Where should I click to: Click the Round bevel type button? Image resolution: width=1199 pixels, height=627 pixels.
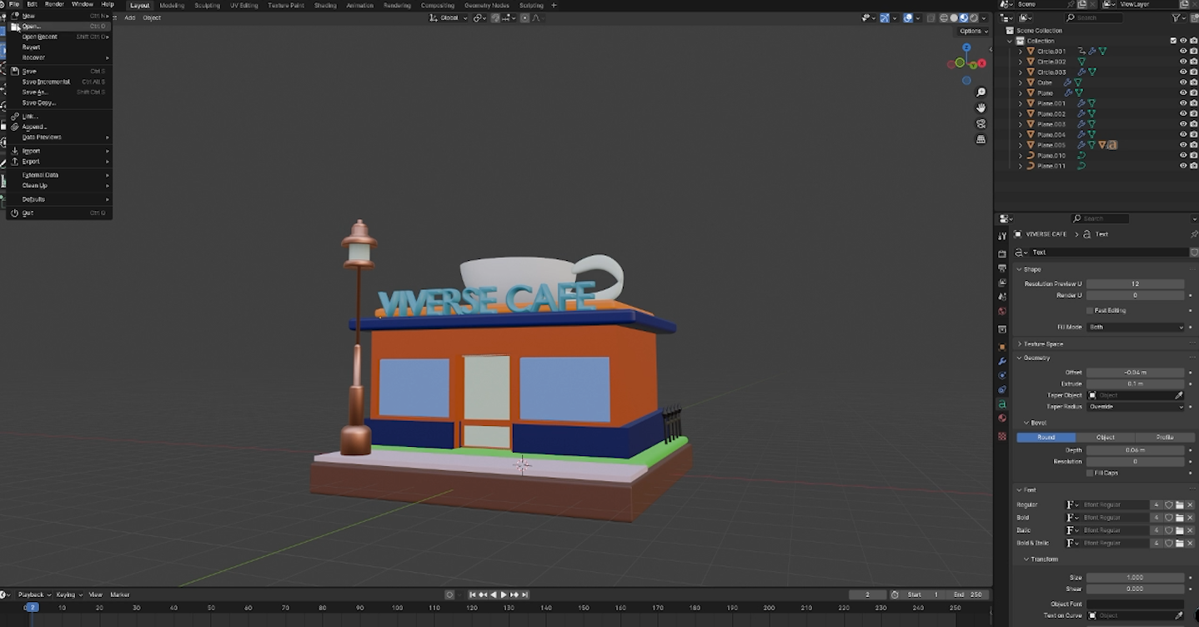[1046, 437]
